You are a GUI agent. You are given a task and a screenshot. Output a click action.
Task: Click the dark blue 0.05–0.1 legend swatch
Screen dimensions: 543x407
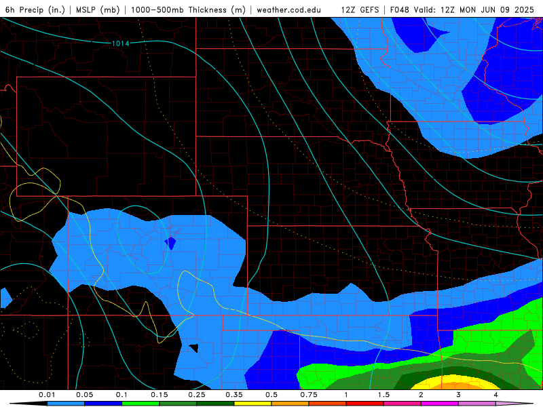coord(103,404)
